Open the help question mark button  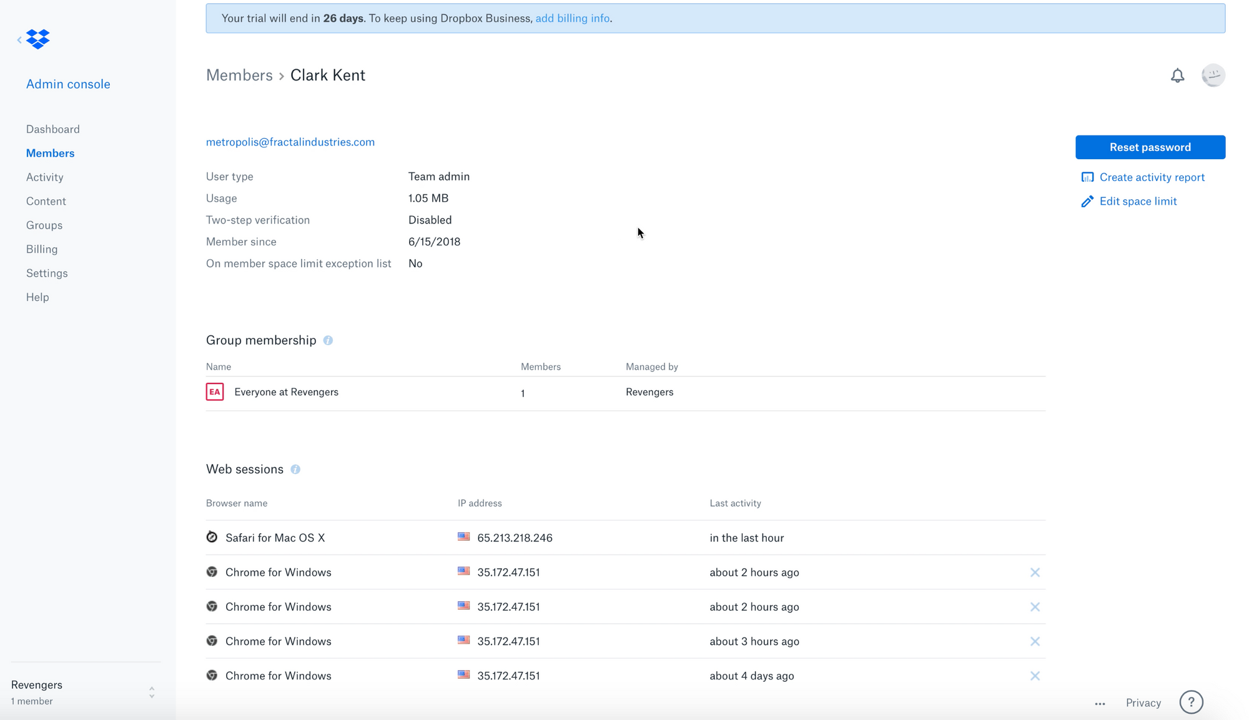1191,702
